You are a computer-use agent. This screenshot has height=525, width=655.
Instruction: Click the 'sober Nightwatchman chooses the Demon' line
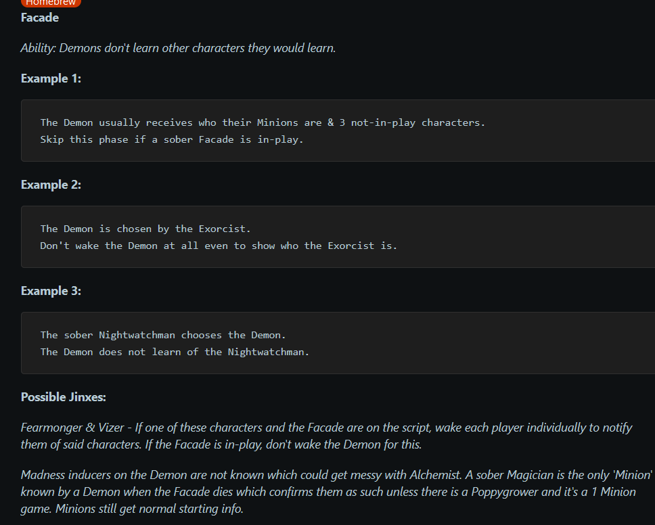click(163, 335)
